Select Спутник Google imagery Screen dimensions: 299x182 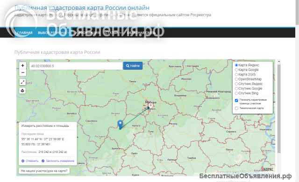click(x=236, y=88)
